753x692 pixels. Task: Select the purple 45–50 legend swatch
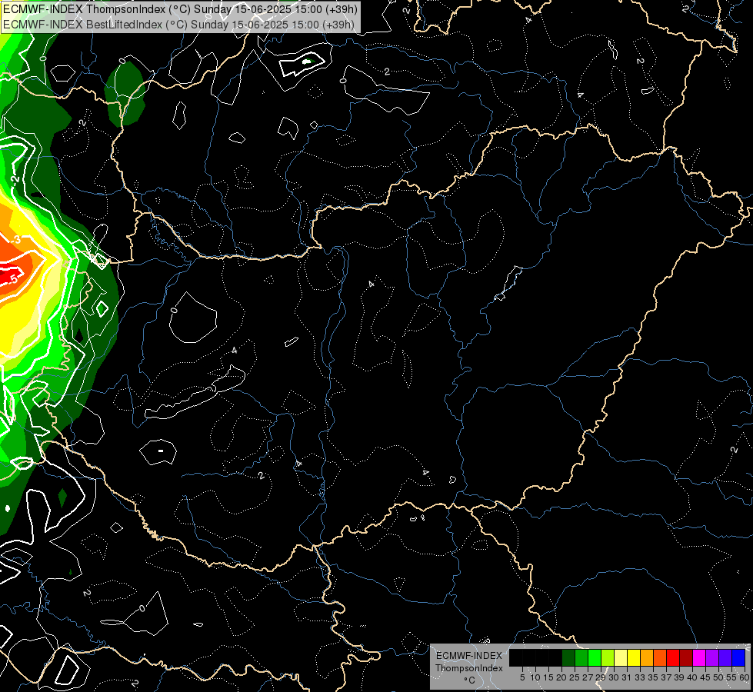pos(712,657)
